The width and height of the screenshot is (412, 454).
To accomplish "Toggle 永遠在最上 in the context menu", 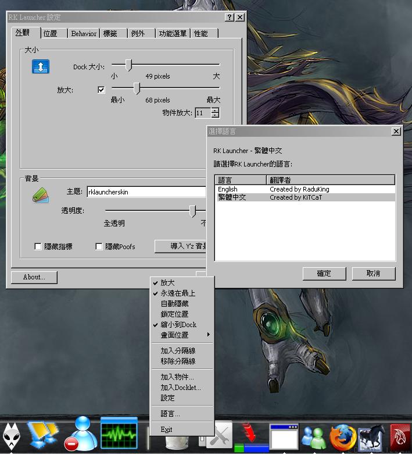I will (182, 293).
